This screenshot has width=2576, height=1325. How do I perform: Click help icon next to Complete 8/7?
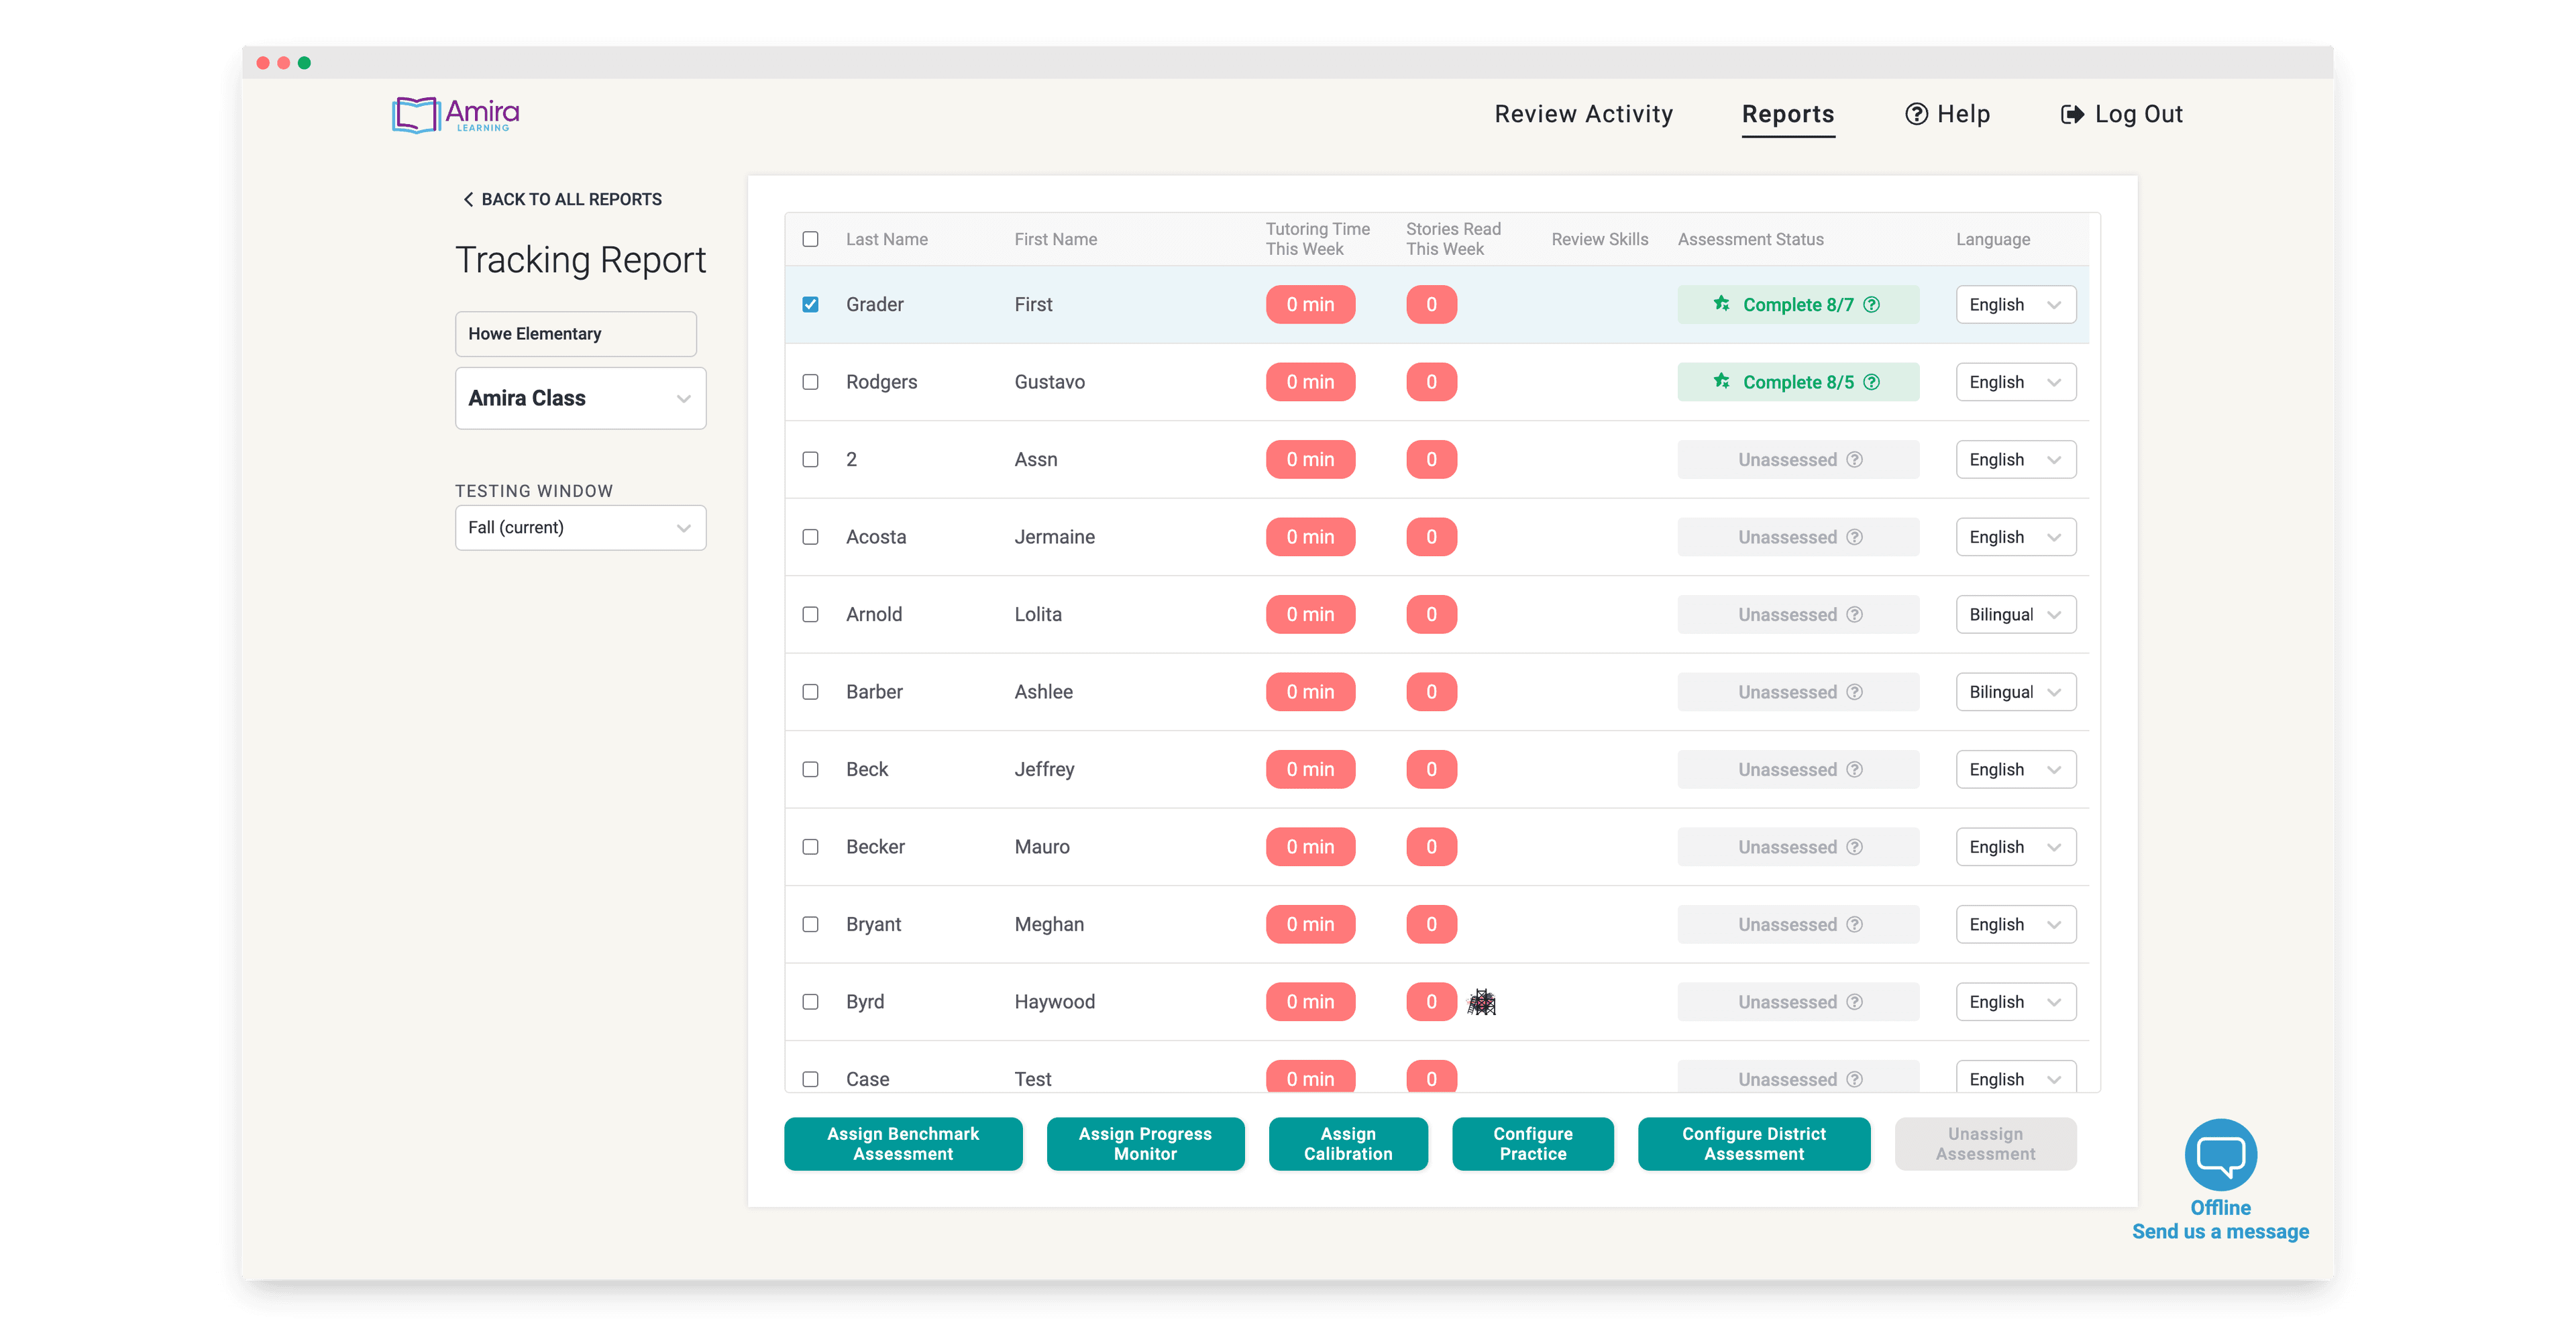[x=1871, y=305]
